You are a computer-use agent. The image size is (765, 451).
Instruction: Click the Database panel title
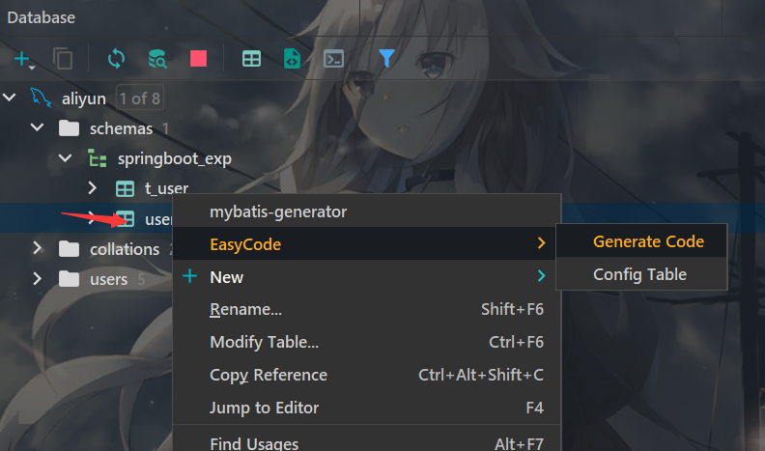point(41,17)
